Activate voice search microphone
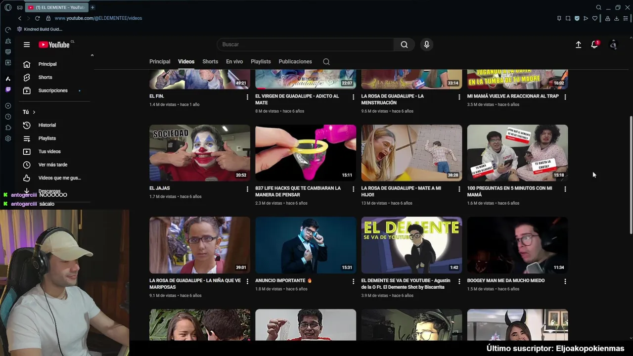Image resolution: width=633 pixels, height=356 pixels. [426, 44]
